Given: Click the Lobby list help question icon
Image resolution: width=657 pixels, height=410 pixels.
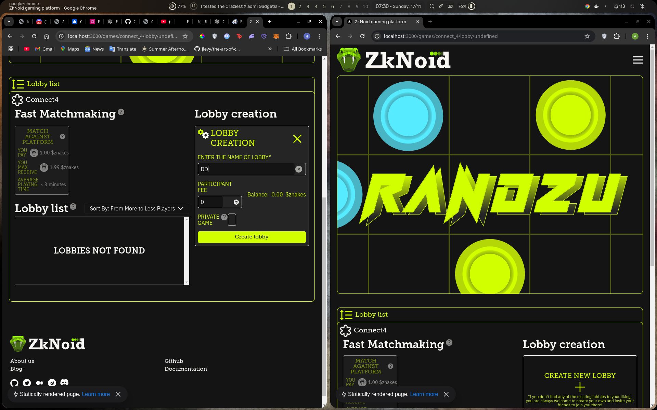Looking at the screenshot, I should [x=73, y=206].
